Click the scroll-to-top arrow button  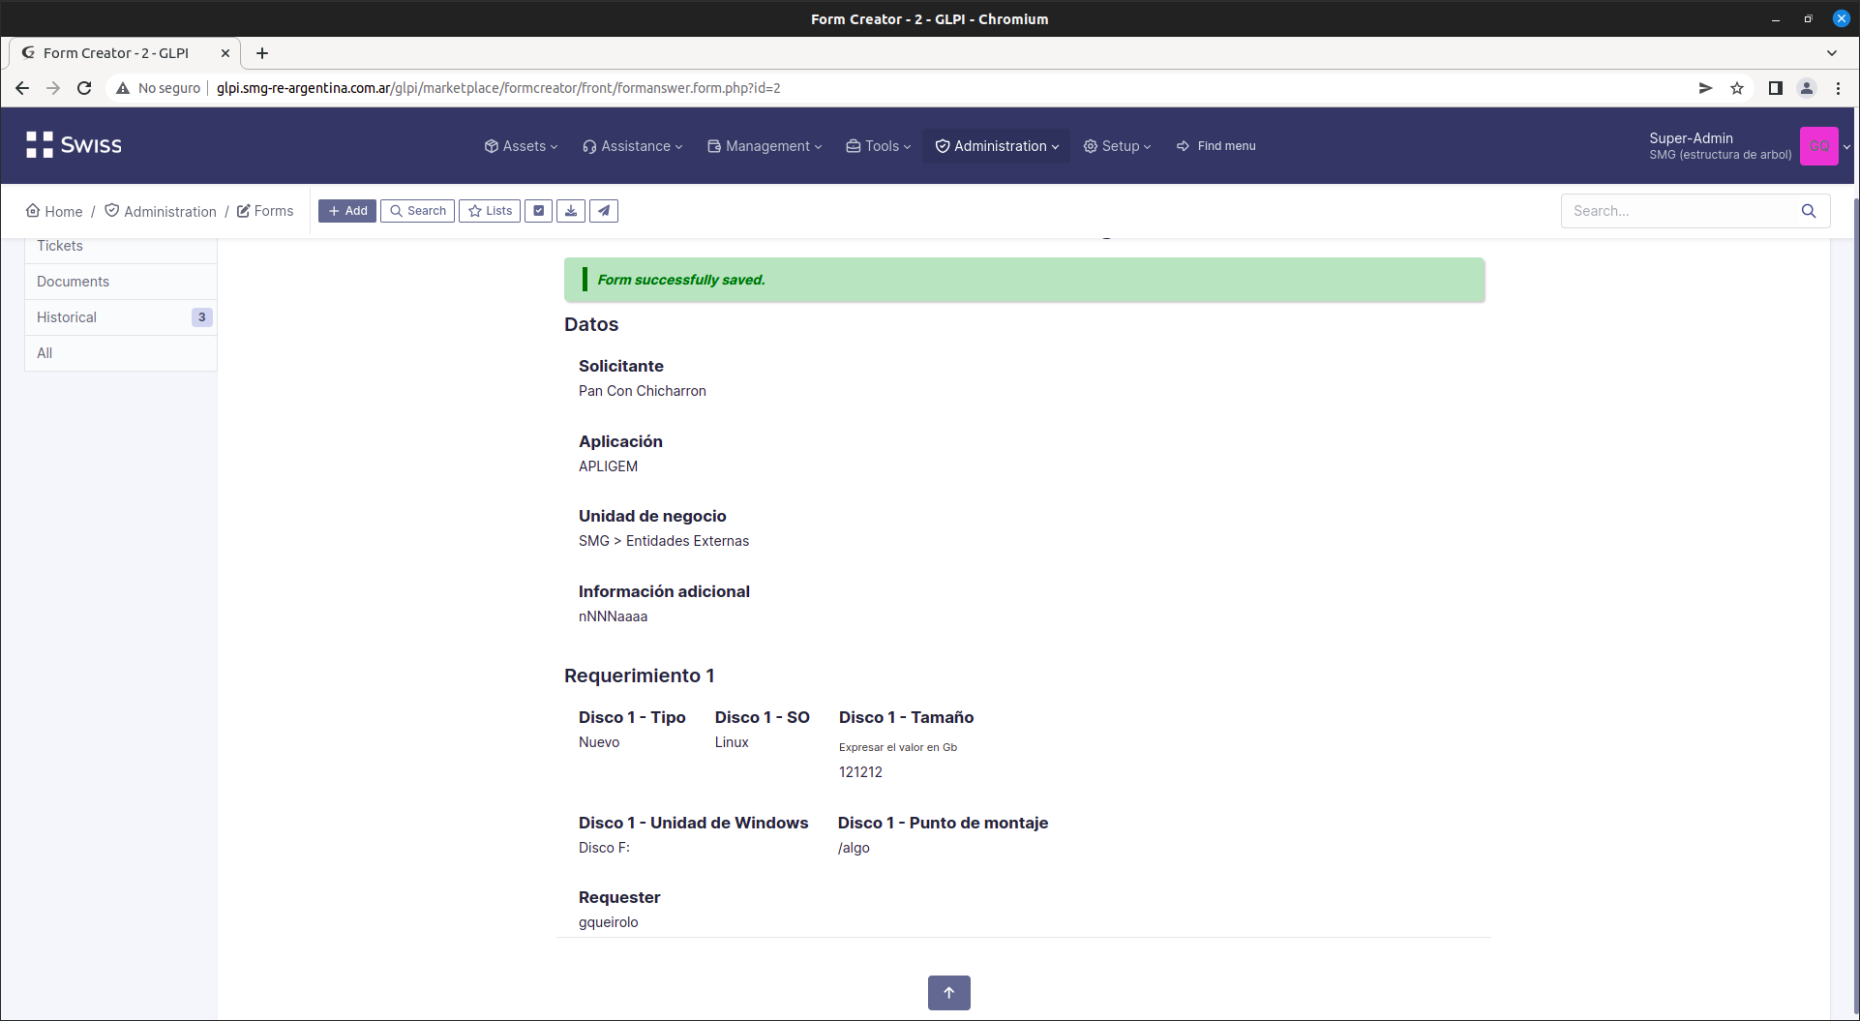coord(948,992)
